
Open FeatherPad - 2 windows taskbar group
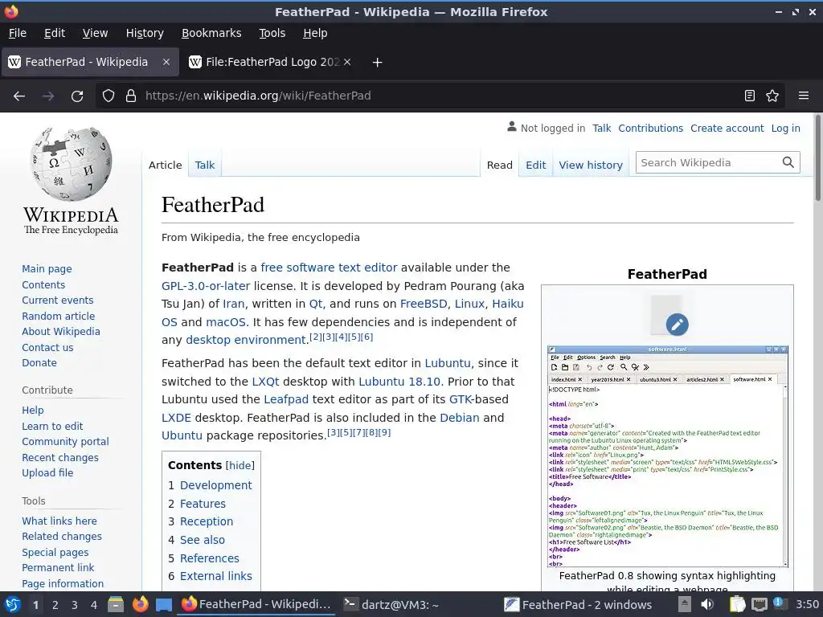click(578, 605)
